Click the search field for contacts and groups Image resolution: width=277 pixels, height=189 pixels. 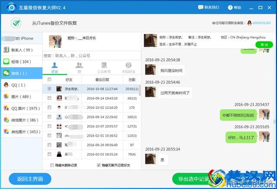pos(92,56)
